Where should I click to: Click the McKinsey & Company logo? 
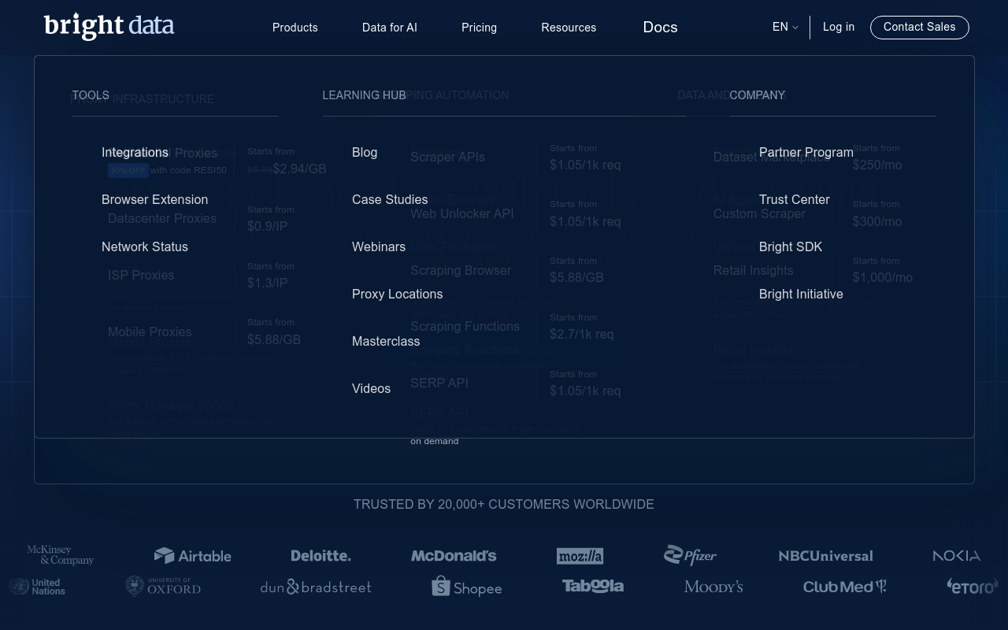[61, 555]
